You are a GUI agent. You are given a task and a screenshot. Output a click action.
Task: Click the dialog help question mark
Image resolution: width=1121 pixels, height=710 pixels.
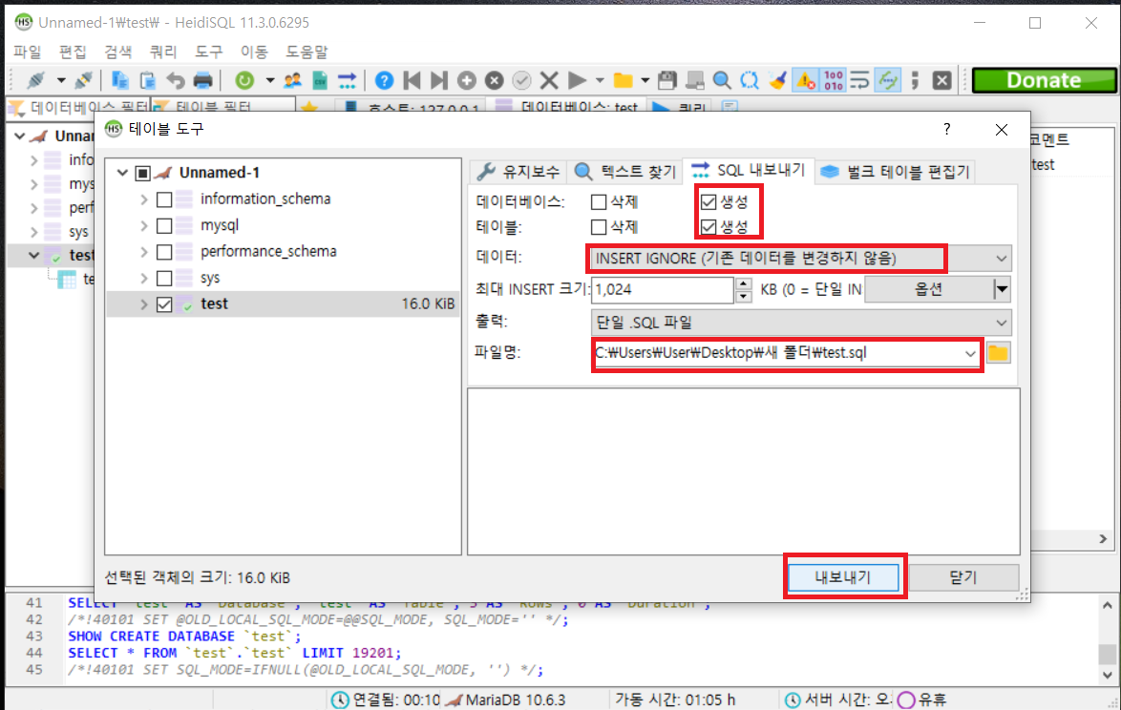946,129
